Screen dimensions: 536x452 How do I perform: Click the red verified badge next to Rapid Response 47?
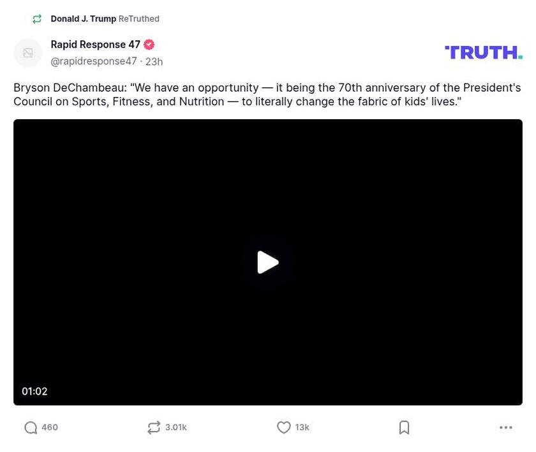(x=149, y=45)
